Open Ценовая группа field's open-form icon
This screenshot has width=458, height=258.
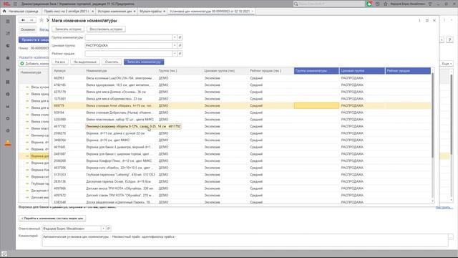(180, 45)
